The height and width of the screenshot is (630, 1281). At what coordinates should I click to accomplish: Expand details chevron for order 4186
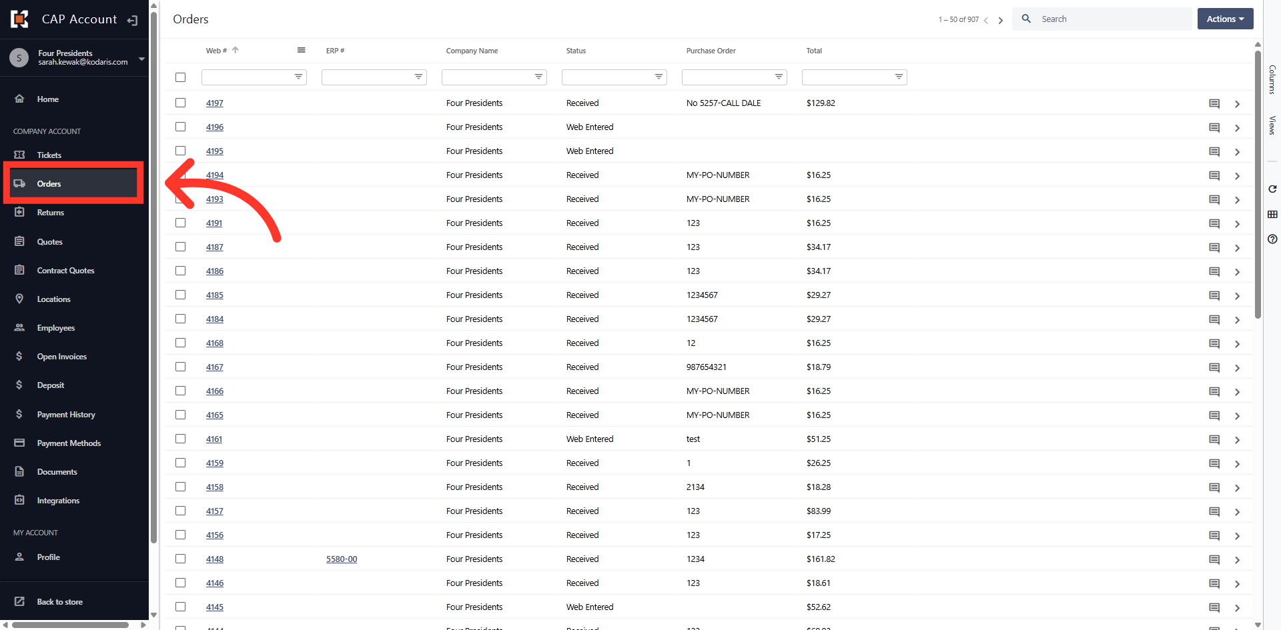pos(1237,272)
